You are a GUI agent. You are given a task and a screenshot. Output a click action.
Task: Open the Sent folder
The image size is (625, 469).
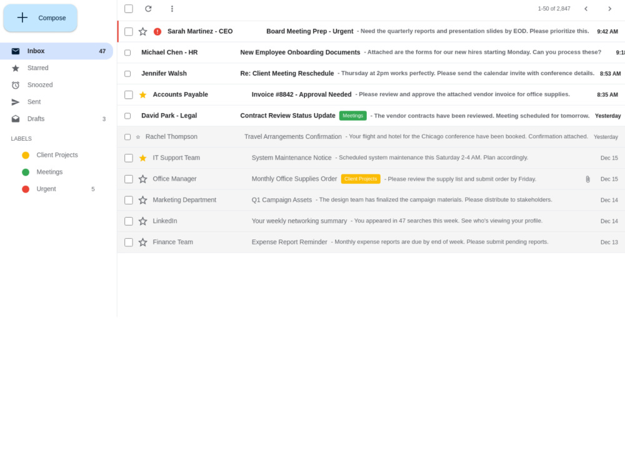(57, 102)
